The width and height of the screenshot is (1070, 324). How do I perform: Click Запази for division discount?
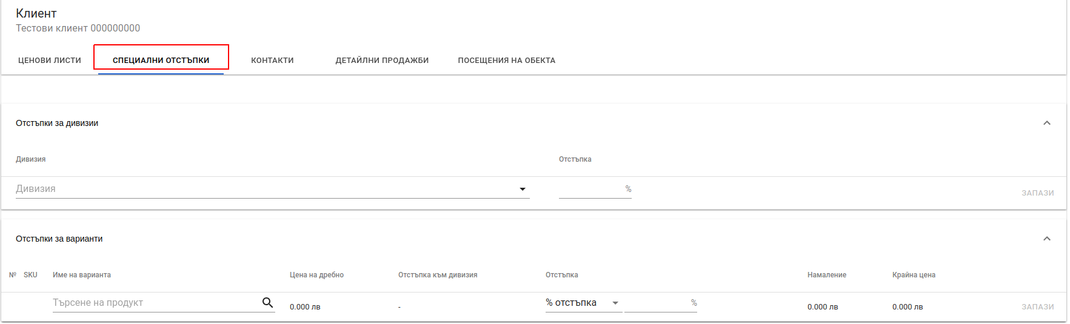pyautogui.click(x=1037, y=193)
